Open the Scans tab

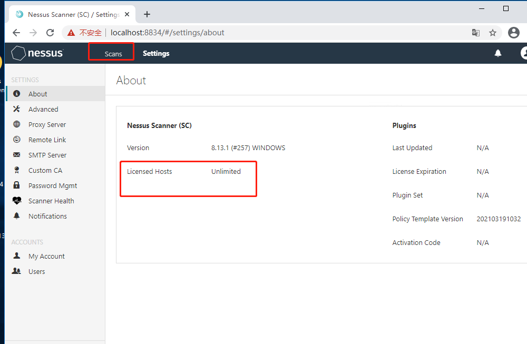pos(113,54)
